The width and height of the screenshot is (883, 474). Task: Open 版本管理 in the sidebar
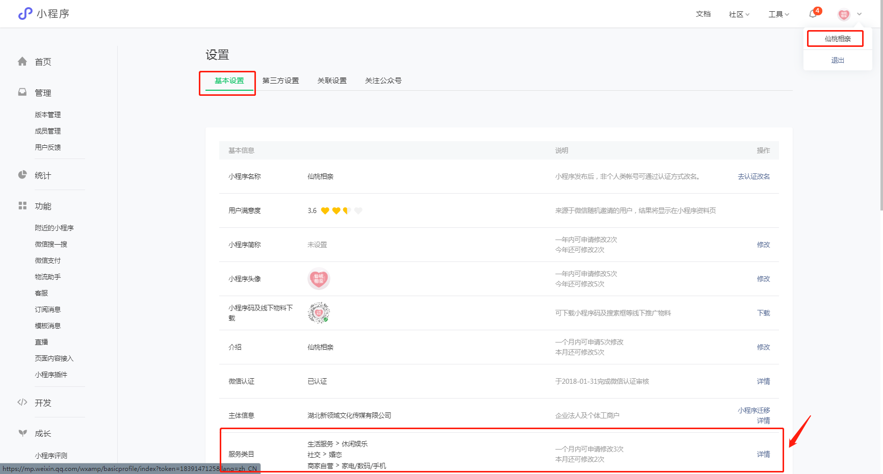[x=48, y=115]
